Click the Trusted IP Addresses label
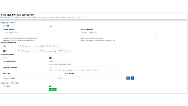This screenshot has width=188, height=106. click(x=8, y=30)
